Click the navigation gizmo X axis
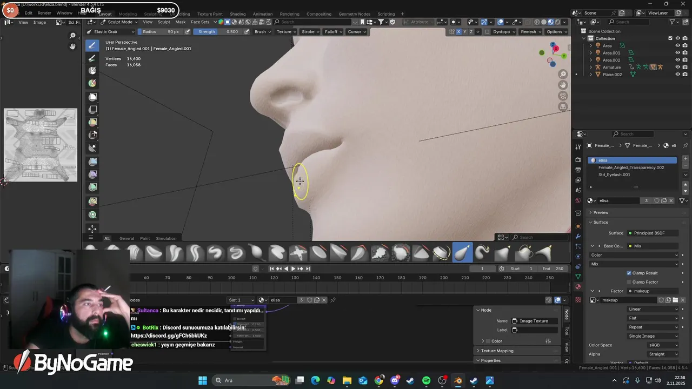 555,49
